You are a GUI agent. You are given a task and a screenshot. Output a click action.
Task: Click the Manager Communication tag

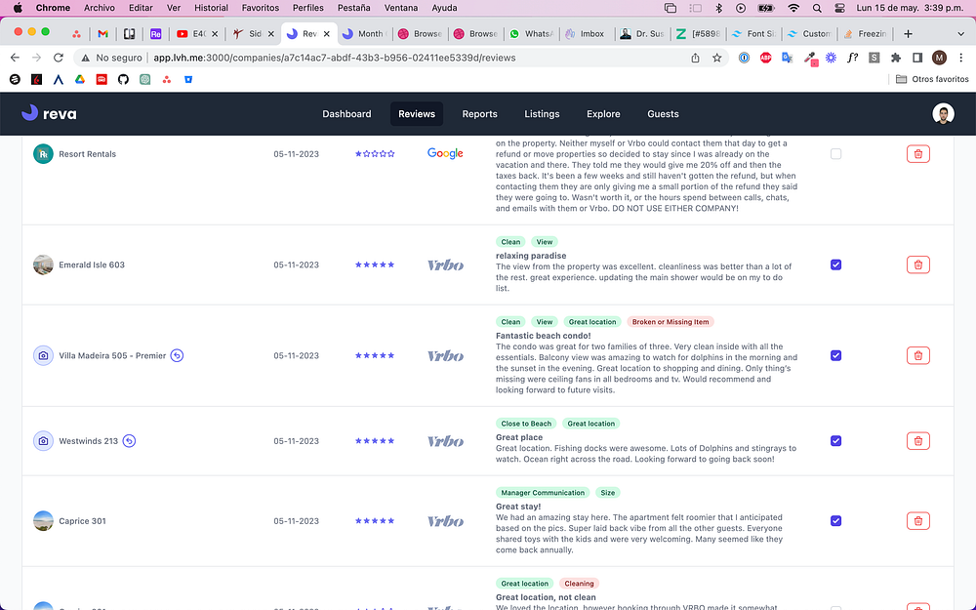pyautogui.click(x=543, y=492)
